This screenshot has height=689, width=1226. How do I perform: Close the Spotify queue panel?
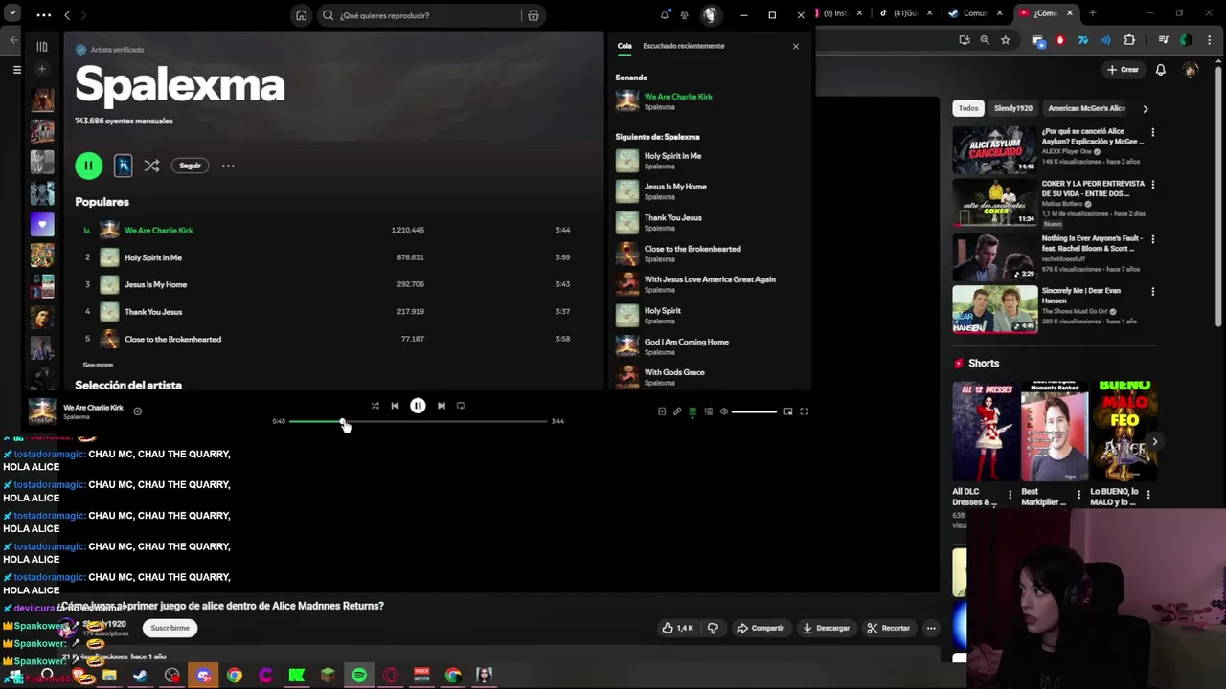point(795,46)
